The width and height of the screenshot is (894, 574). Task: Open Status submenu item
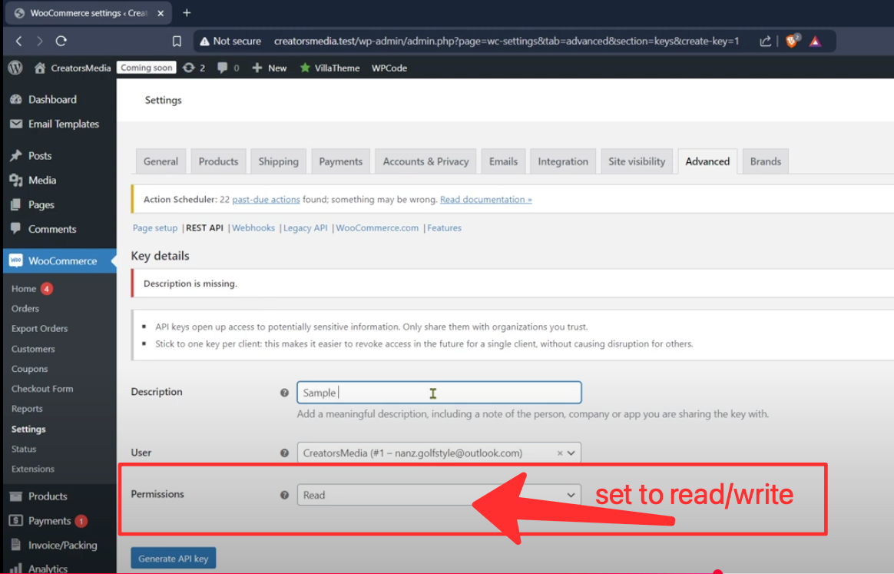[x=23, y=449]
